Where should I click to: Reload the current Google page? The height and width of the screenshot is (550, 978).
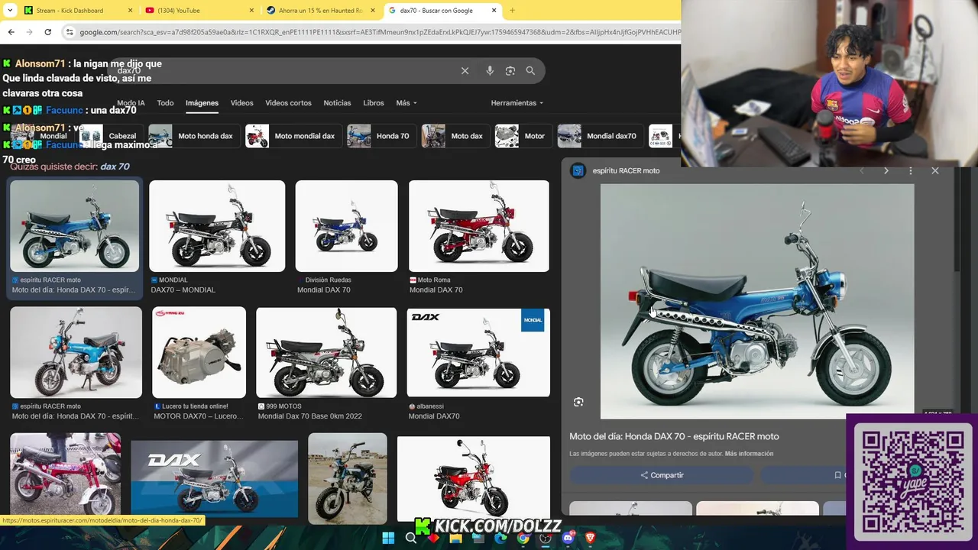[47, 32]
